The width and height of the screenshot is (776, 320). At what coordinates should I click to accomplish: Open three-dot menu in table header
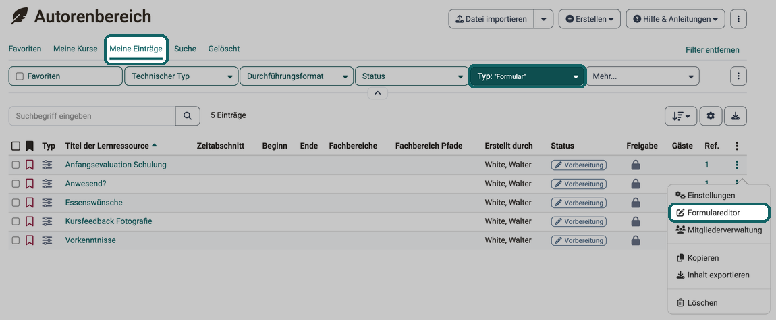[x=737, y=146]
